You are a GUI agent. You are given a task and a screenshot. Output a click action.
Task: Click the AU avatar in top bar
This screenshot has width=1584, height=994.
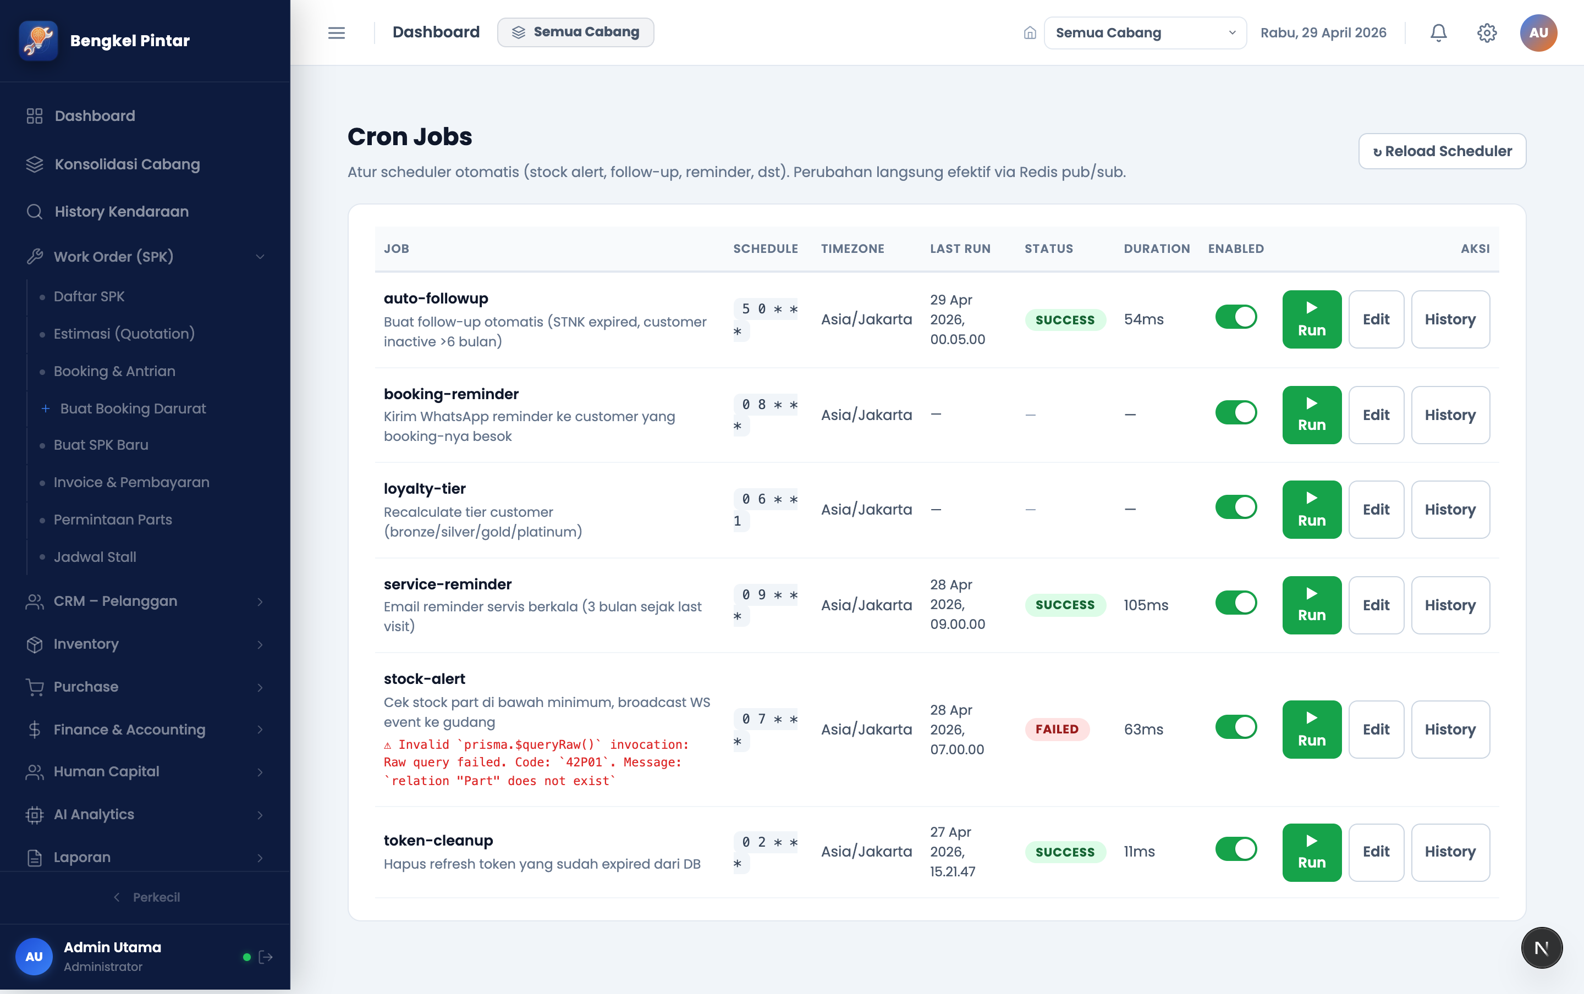[1539, 33]
